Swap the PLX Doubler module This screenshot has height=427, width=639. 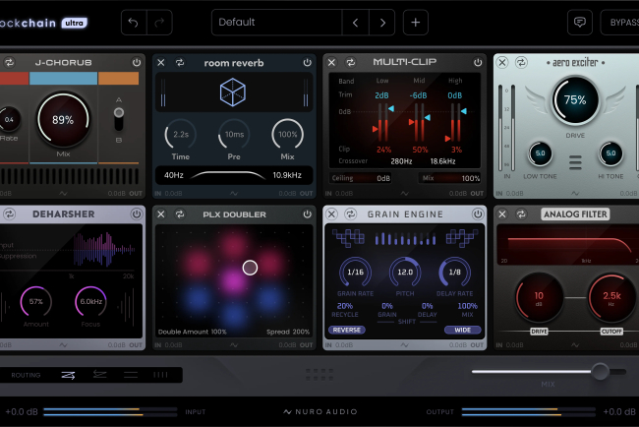(180, 214)
